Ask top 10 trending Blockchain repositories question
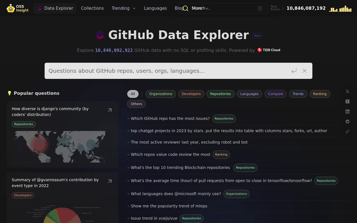 point(180,168)
